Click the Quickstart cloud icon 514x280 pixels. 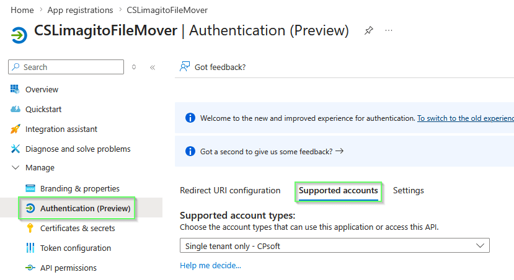(x=15, y=109)
